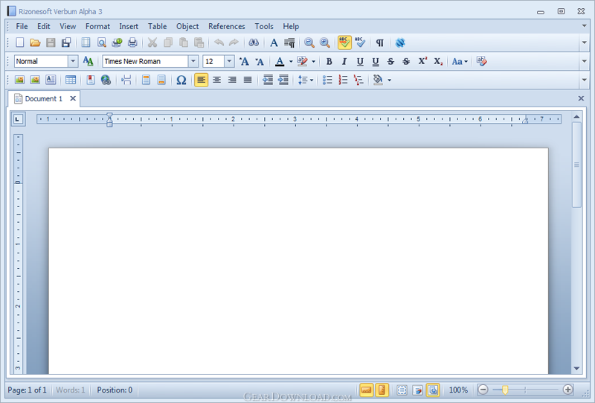Click the Print icon in the toolbar
Viewport: 595px width, 403px height.
132,42
